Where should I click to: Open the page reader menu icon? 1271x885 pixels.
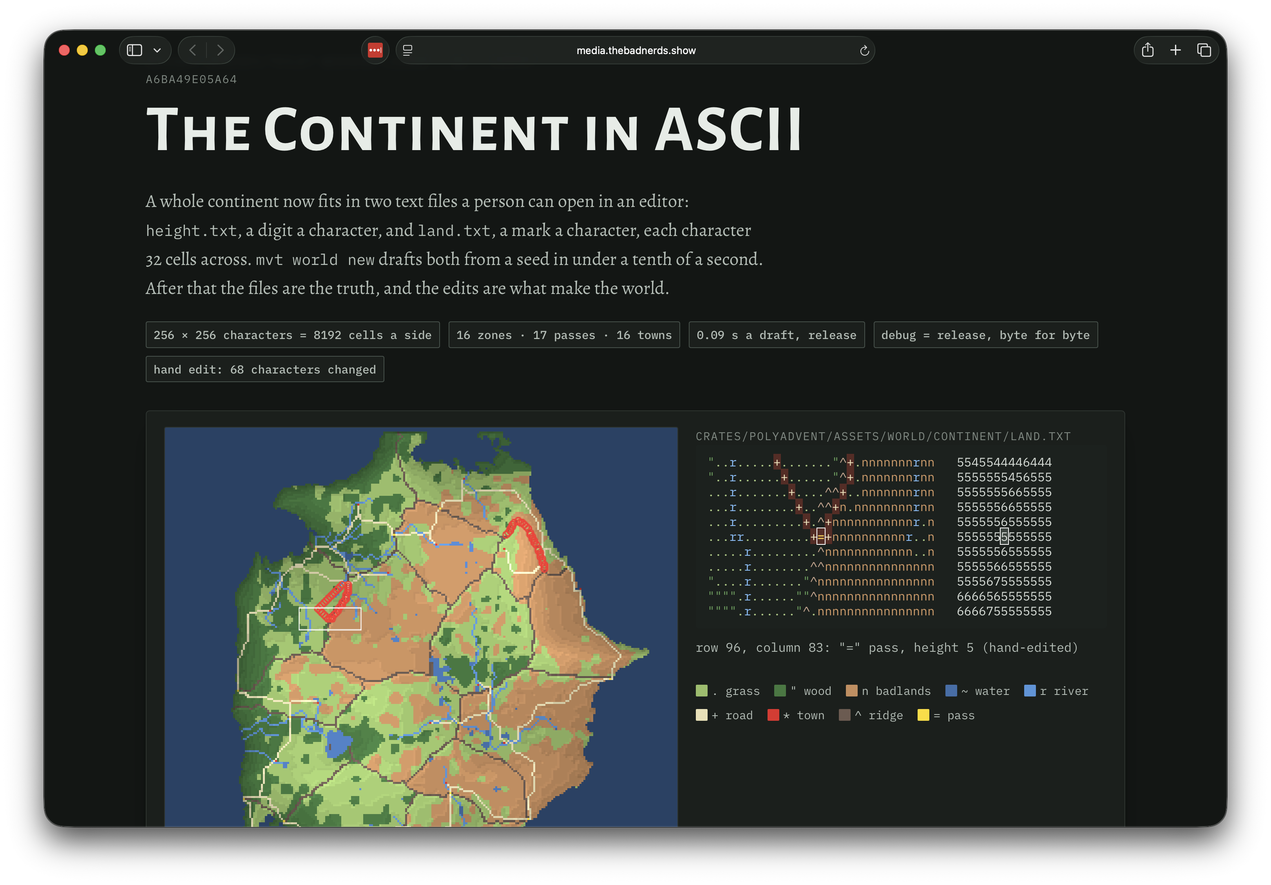[x=408, y=51]
